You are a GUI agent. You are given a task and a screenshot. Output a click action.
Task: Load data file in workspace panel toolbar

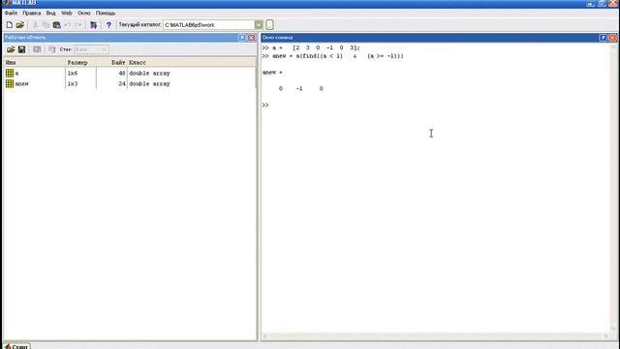tap(11, 49)
